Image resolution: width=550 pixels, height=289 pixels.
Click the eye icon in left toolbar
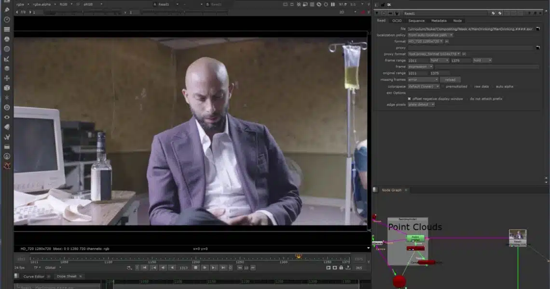coord(7,117)
